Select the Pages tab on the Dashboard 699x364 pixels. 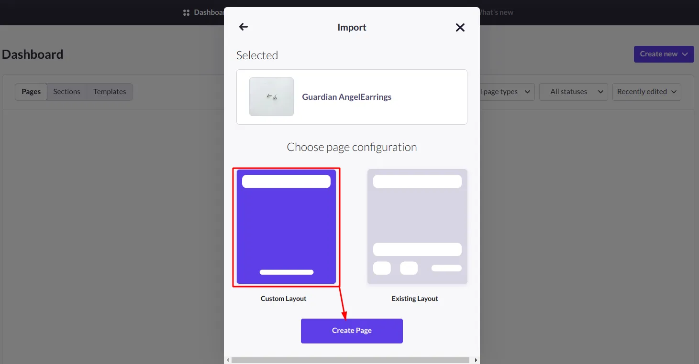[31, 91]
